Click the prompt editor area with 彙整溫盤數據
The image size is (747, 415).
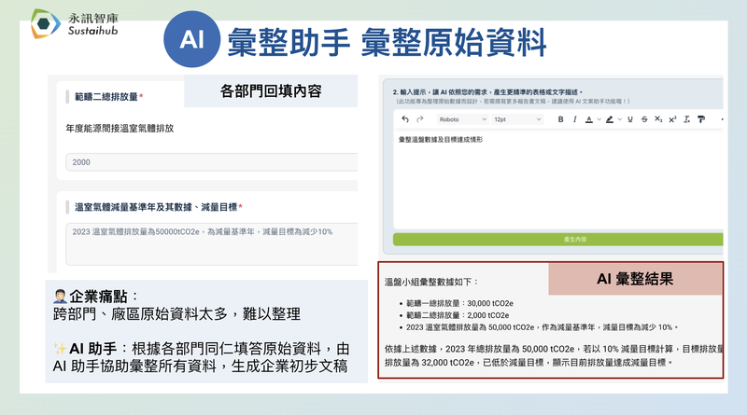(x=557, y=181)
